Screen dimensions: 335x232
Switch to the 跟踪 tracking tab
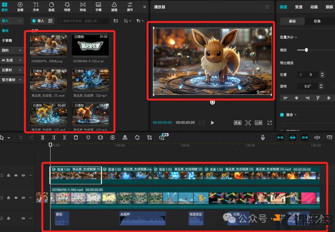(329, 7)
